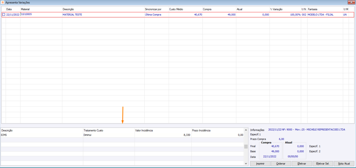Select the date cell 22/11/2022 in top grid
356x168 pixels.
pos(13,15)
